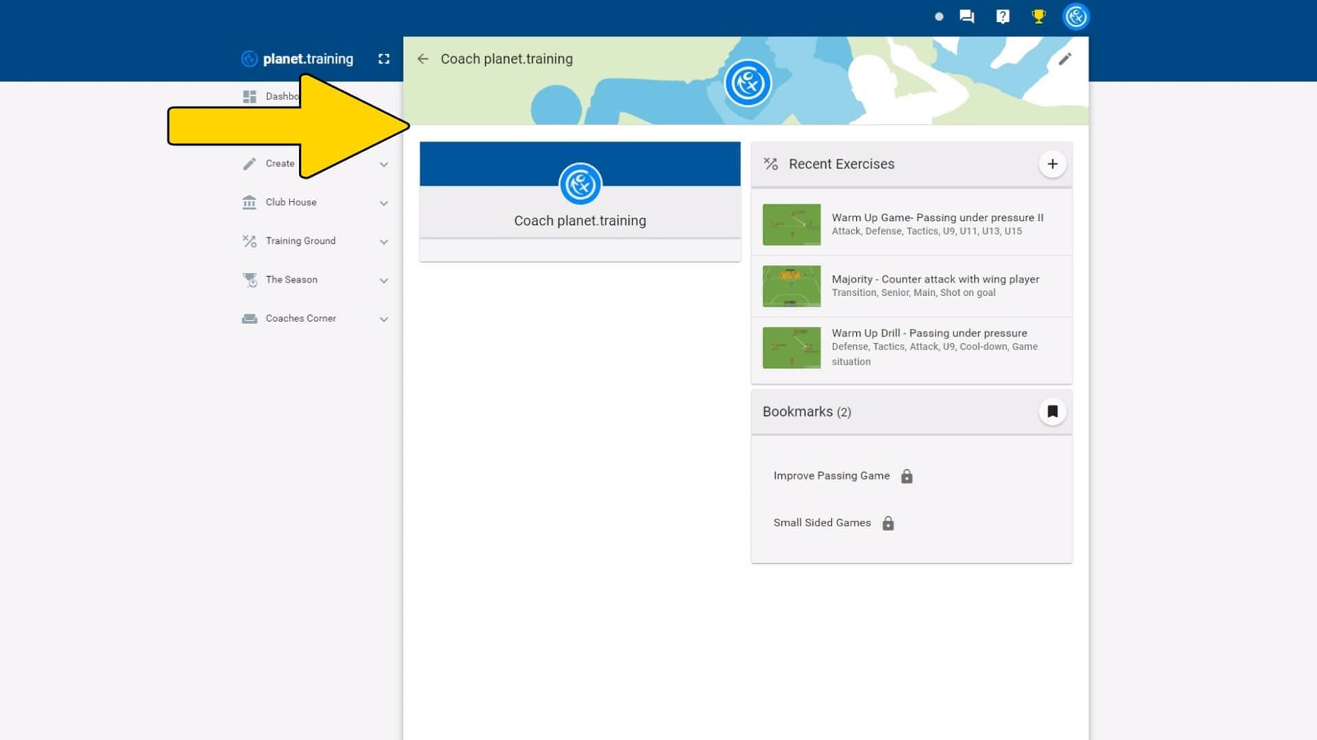
Task: Click the fullscreen icon next to planet.training logo
Action: point(384,59)
